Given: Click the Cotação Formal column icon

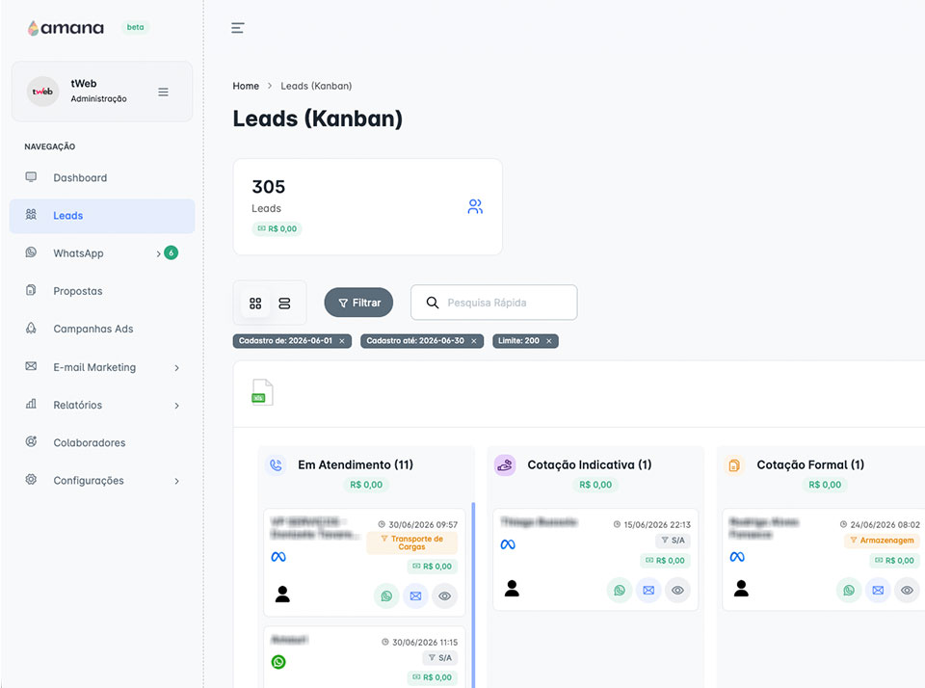Looking at the screenshot, I should coord(734,465).
